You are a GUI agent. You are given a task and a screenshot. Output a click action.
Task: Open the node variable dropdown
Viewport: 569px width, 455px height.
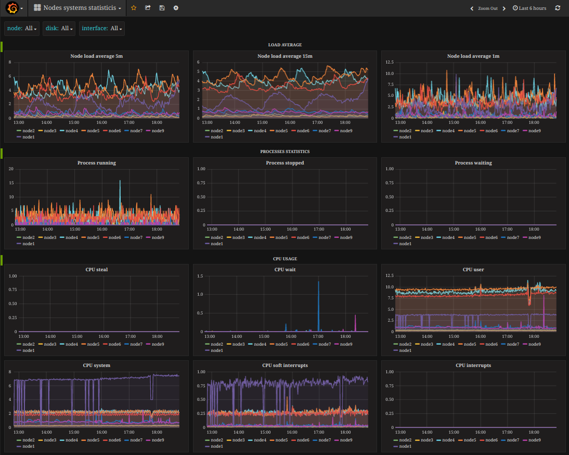pos(31,28)
